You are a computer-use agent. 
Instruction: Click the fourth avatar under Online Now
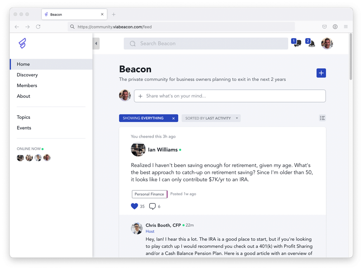tap(47, 158)
